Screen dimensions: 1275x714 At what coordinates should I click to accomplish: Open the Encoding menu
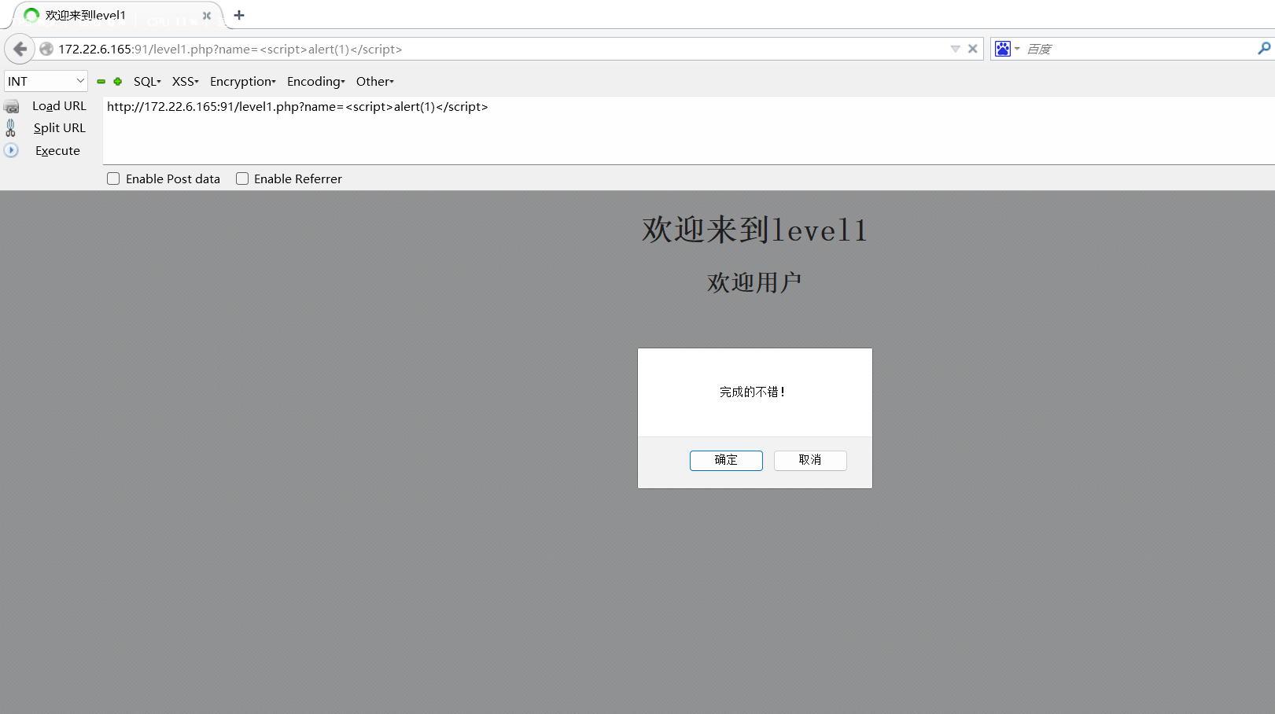point(316,81)
